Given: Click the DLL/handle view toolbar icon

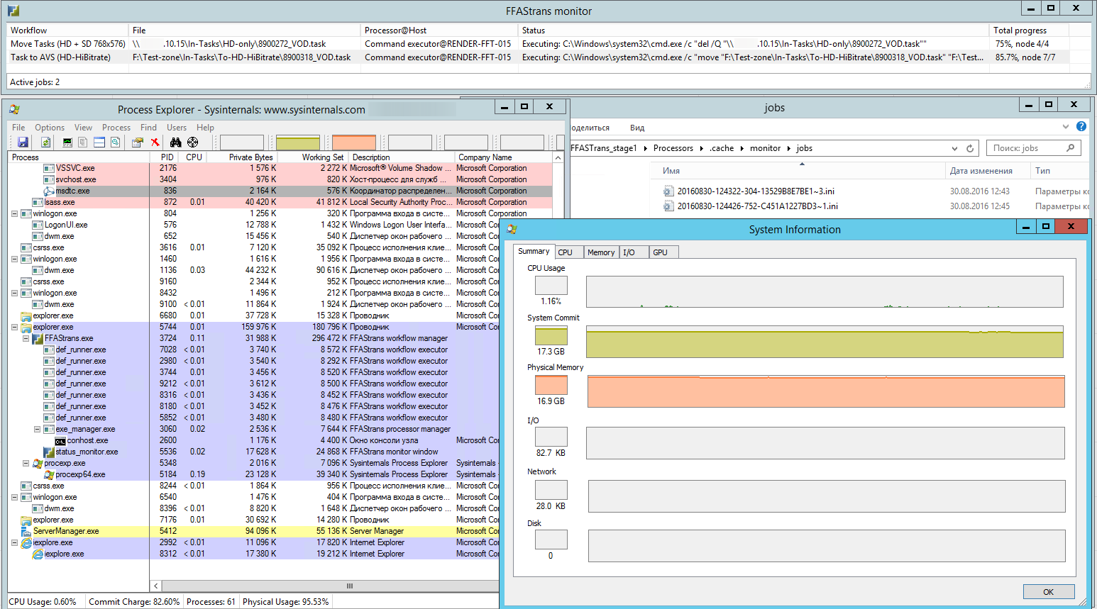Looking at the screenshot, I should [115, 143].
